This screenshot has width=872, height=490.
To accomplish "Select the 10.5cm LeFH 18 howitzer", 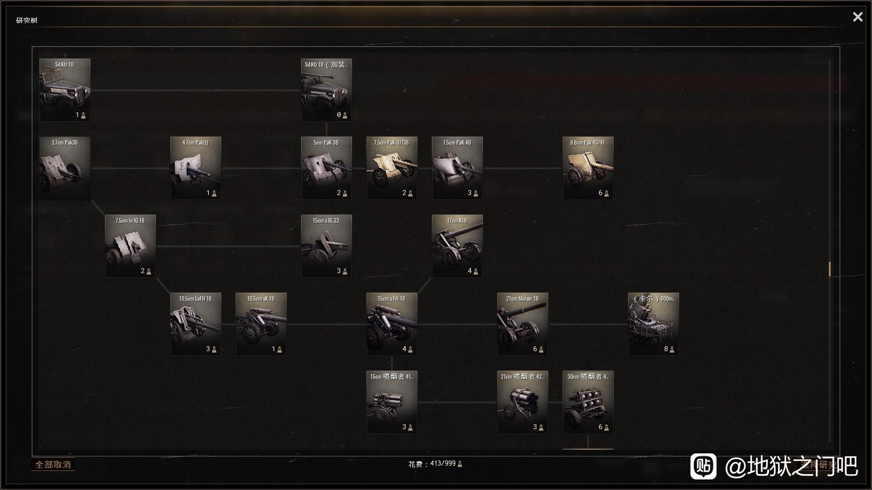I will click(195, 324).
